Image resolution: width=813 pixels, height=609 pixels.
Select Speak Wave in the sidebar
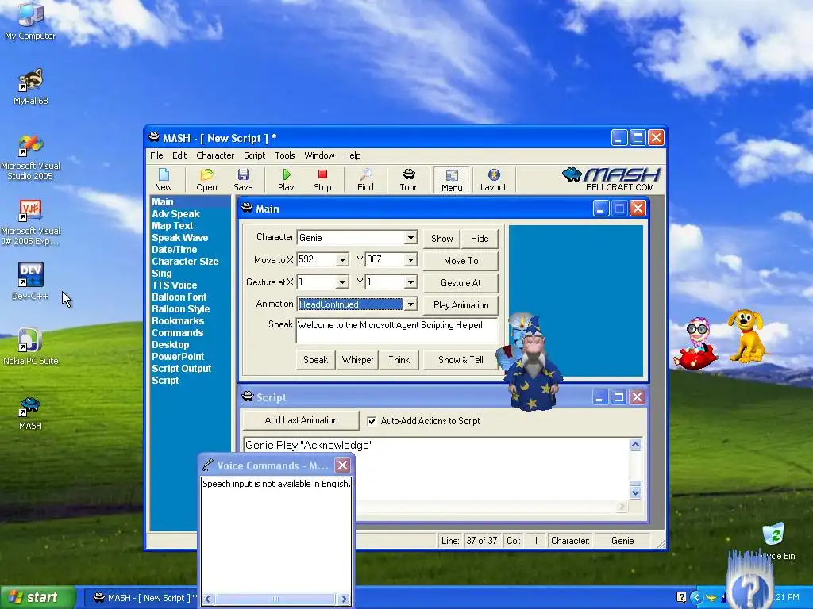[x=180, y=238]
